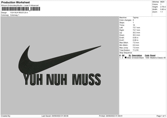167x118 pixels.
Task: Click the NUH embroidered word
Action: [57, 79]
